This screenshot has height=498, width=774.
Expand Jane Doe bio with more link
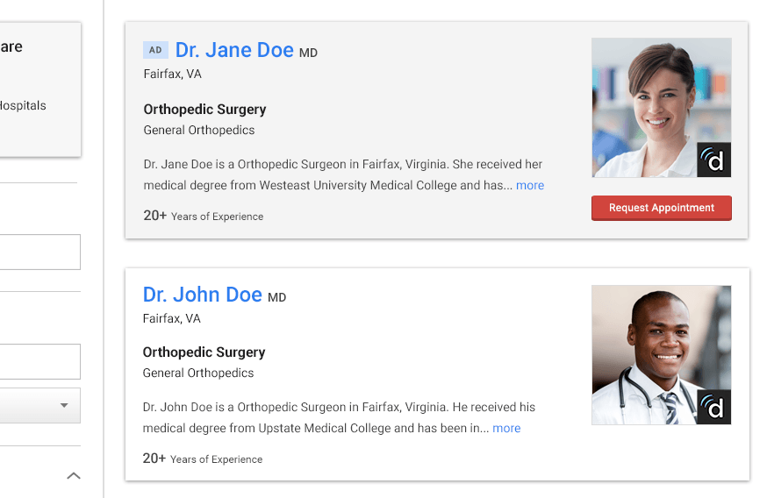click(530, 185)
